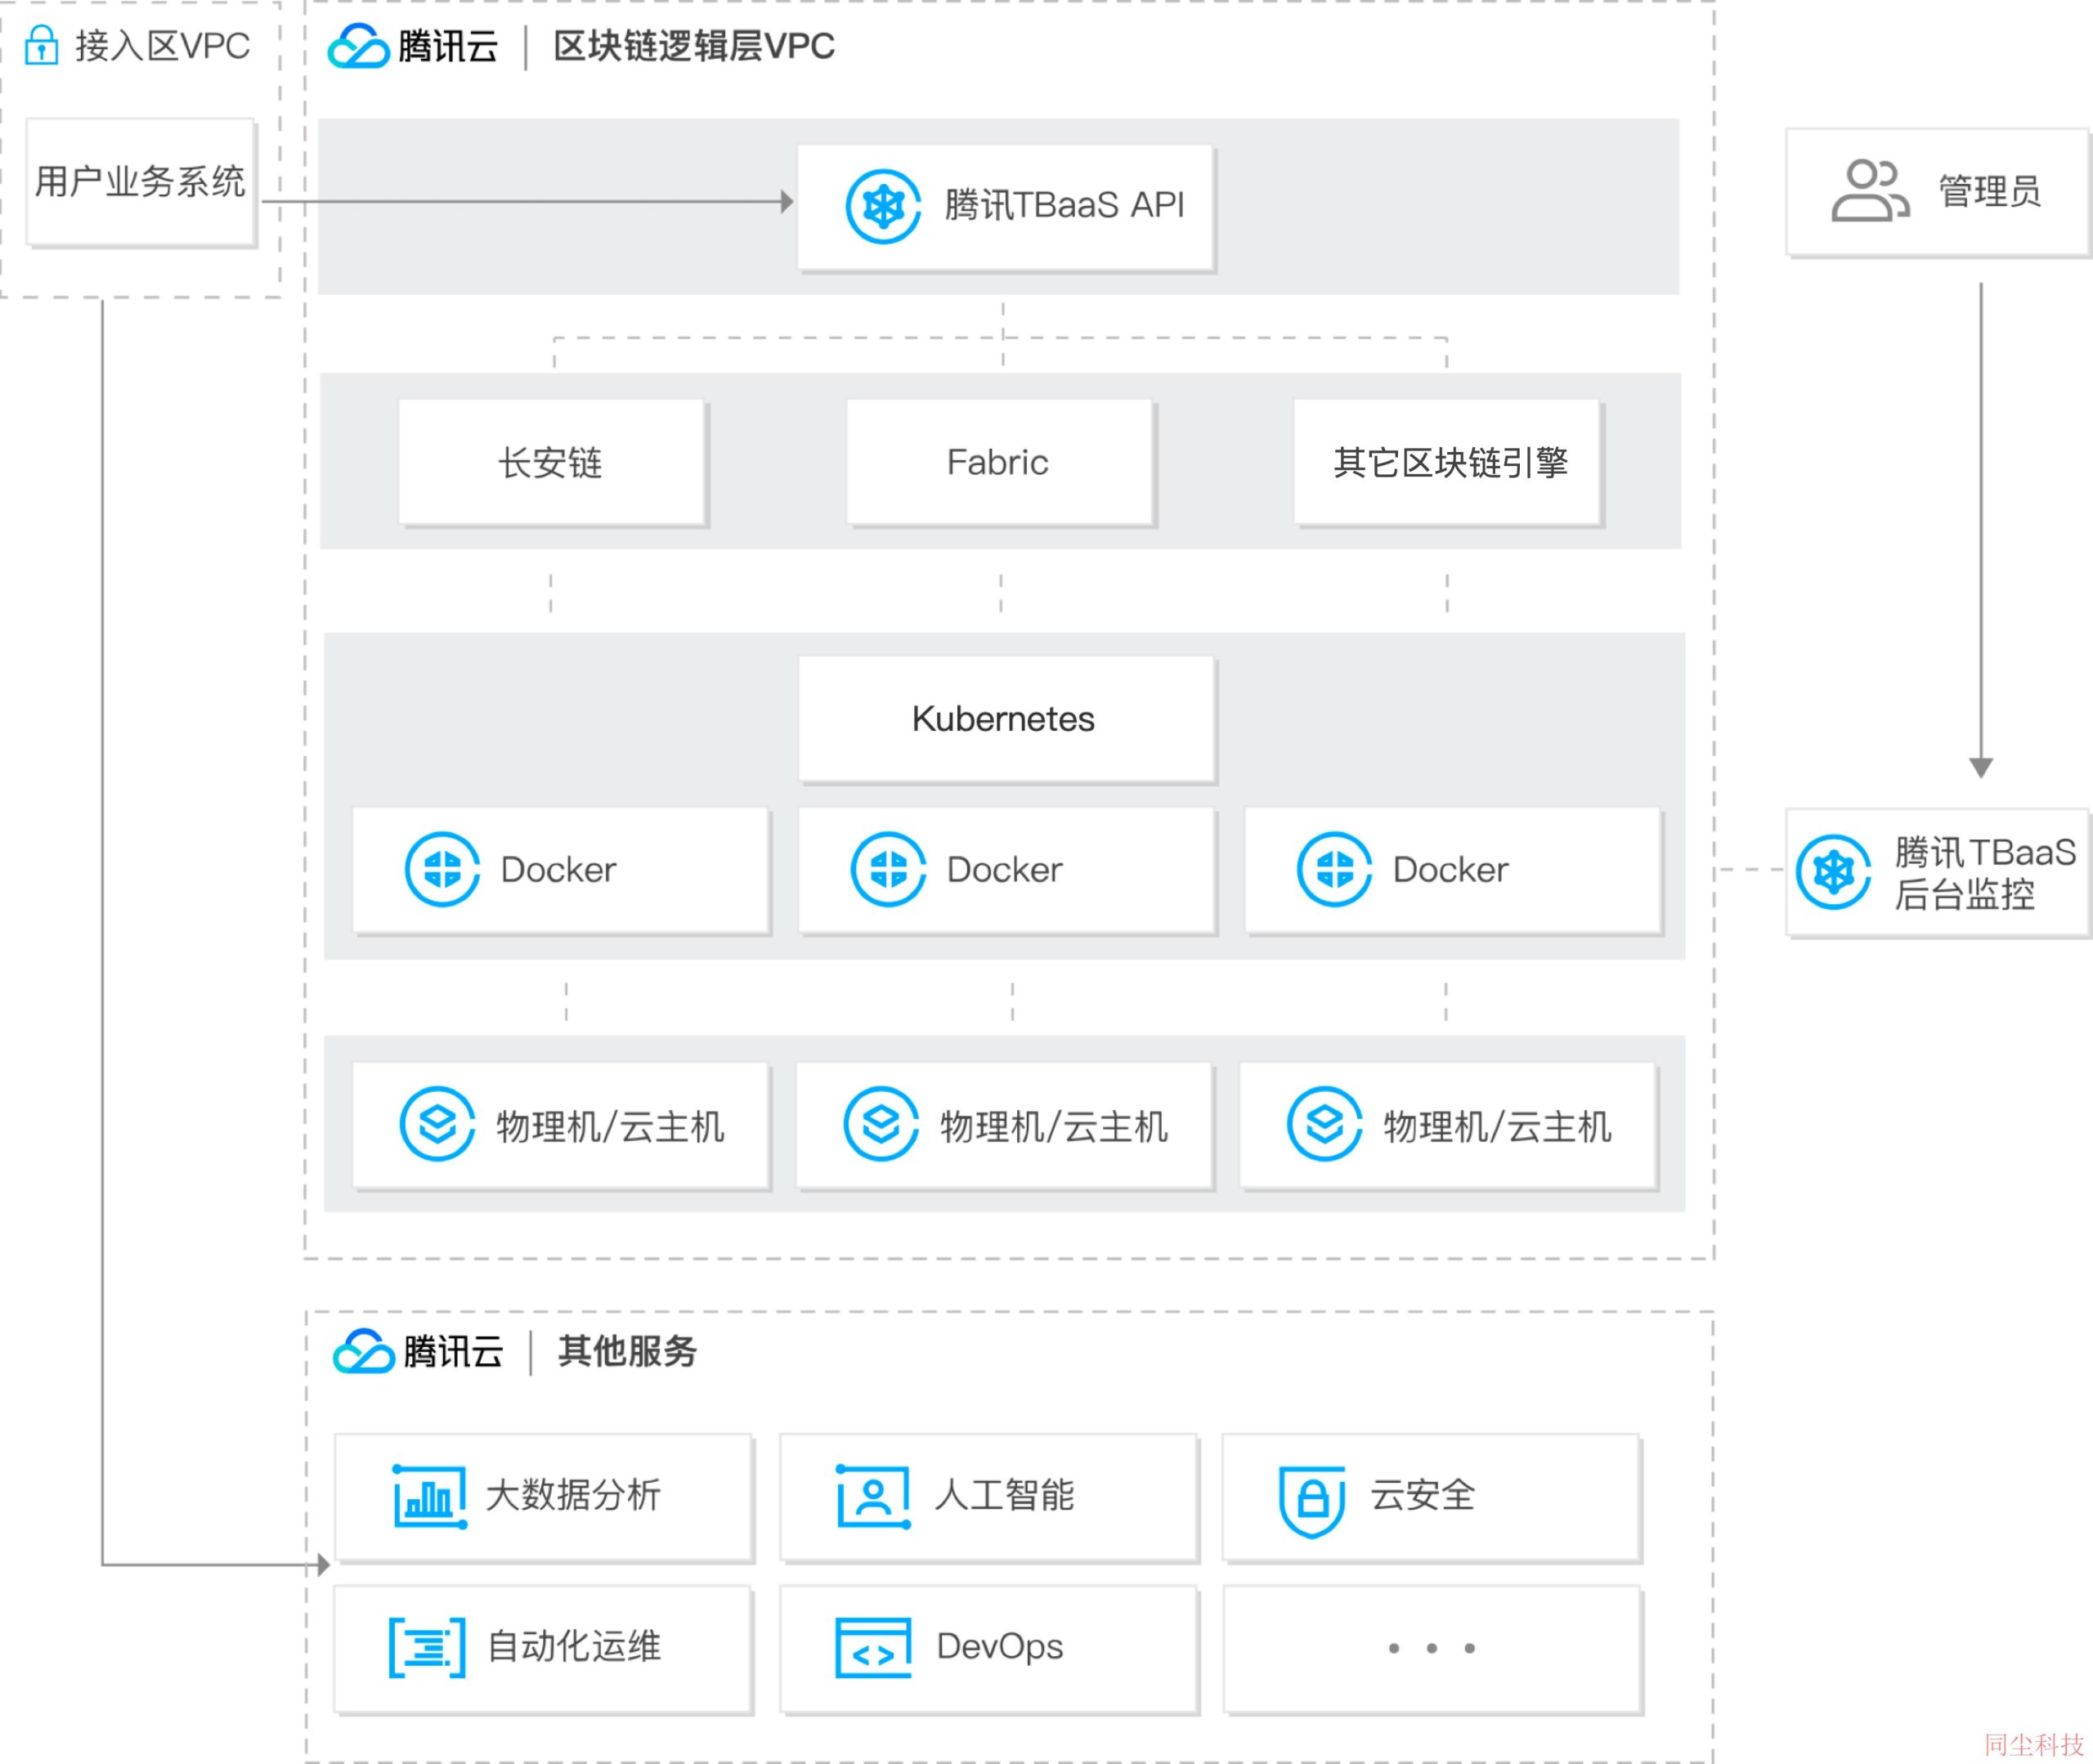Image resolution: width=2093 pixels, height=1764 pixels.
Task: Click the 人工智能 label
Action: (1005, 1495)
